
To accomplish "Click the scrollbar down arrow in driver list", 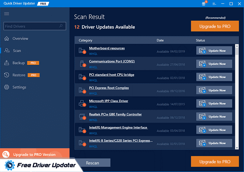I will 237,148.
